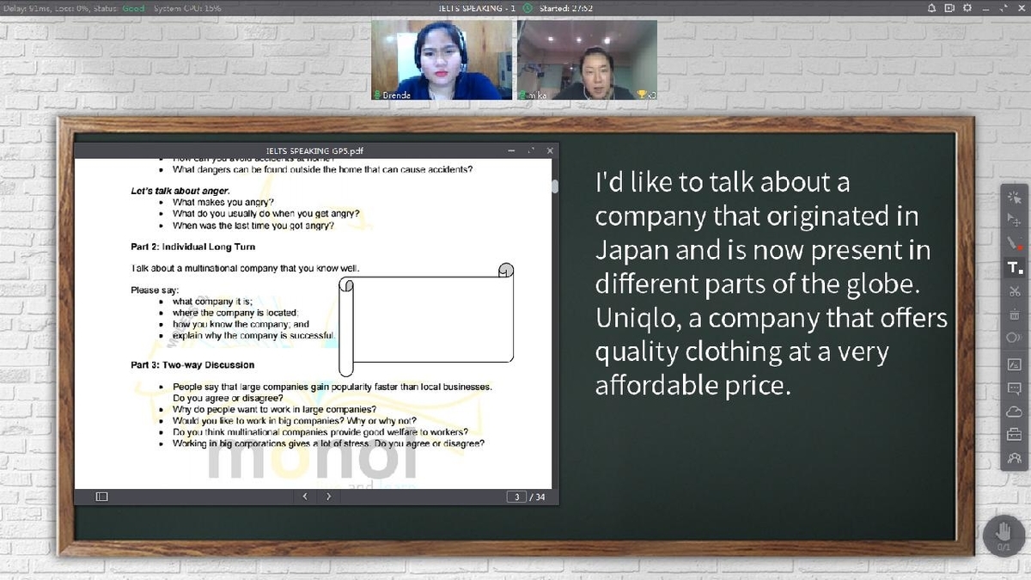The image size is (1031, 580).
Task: Close the IELTS SPEAKING GPS.pdf panel
Action: point(550,150)
